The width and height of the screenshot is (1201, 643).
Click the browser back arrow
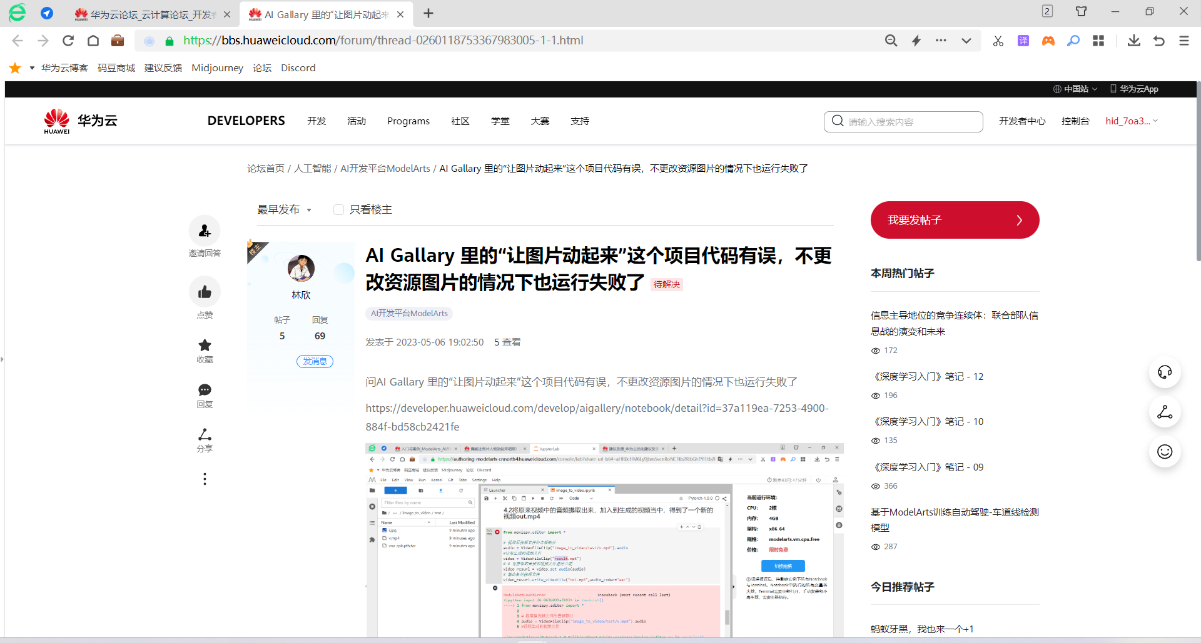(x=18, y=41)
